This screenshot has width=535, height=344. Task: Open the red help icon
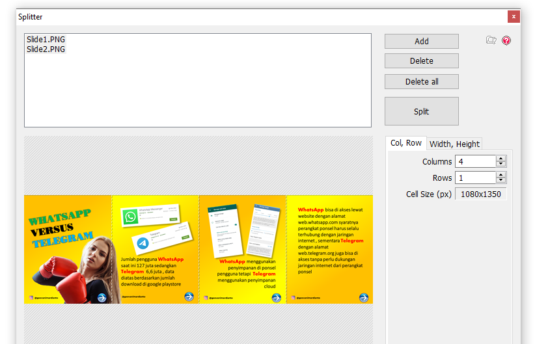506,40
